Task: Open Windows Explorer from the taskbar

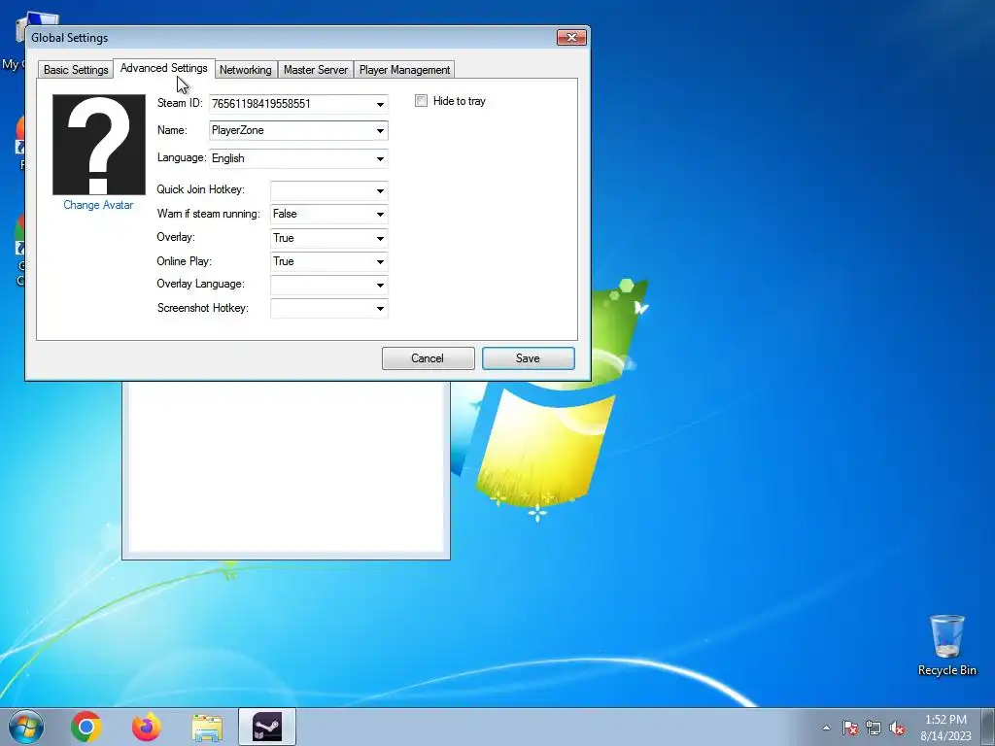Action: tap(207, 728)
